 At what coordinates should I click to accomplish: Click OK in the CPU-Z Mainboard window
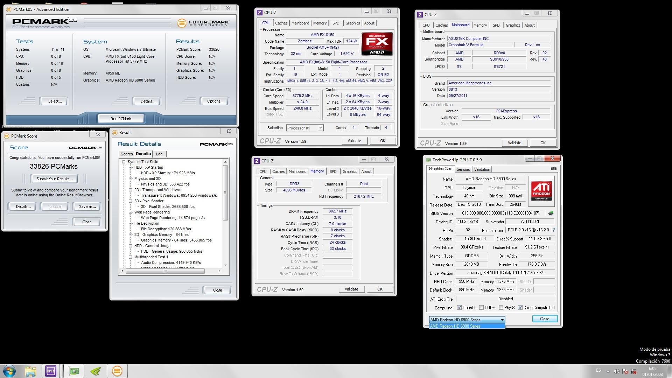coord(543,143)
